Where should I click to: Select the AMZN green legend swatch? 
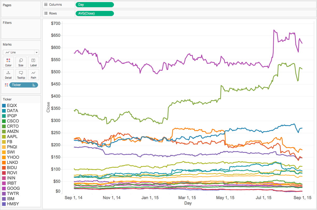pos(4,132)
